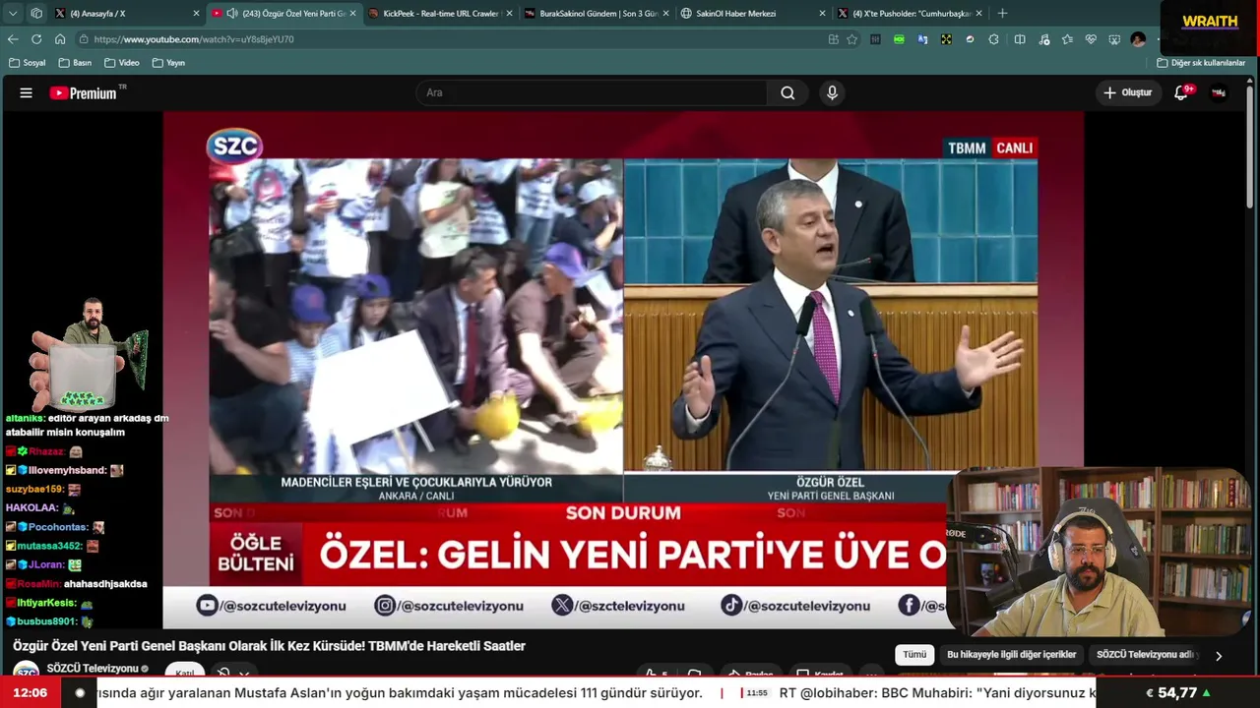Mute the Özgür Özel YouTube tab speaker icon
Viewport: 1260px width, 708px height.
pos(232,14)
